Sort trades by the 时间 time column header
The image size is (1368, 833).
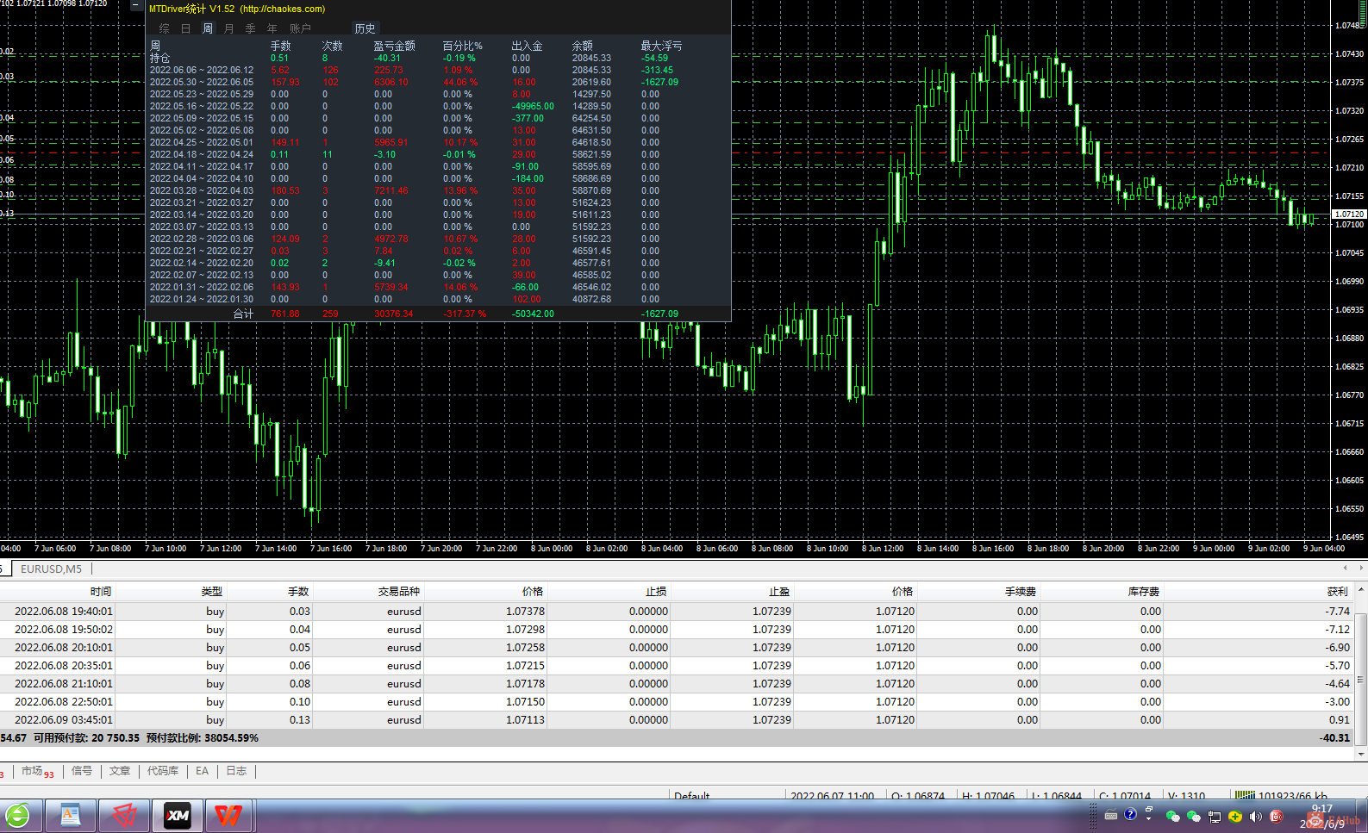click(x=100, y=592)
